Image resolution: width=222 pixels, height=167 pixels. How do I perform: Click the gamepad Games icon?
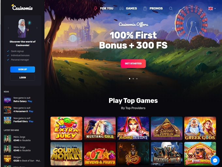(x=121, y=8)
